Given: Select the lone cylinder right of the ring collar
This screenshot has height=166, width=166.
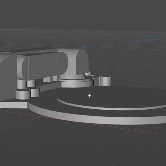Looking at the screenshot, I should coord(106,81).
